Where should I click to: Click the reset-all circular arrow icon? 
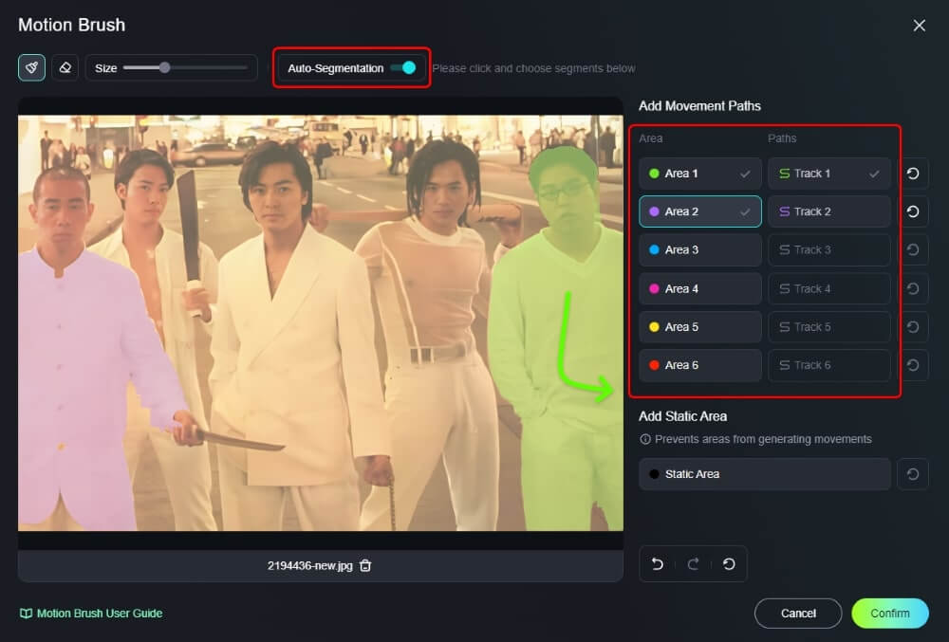728,563
